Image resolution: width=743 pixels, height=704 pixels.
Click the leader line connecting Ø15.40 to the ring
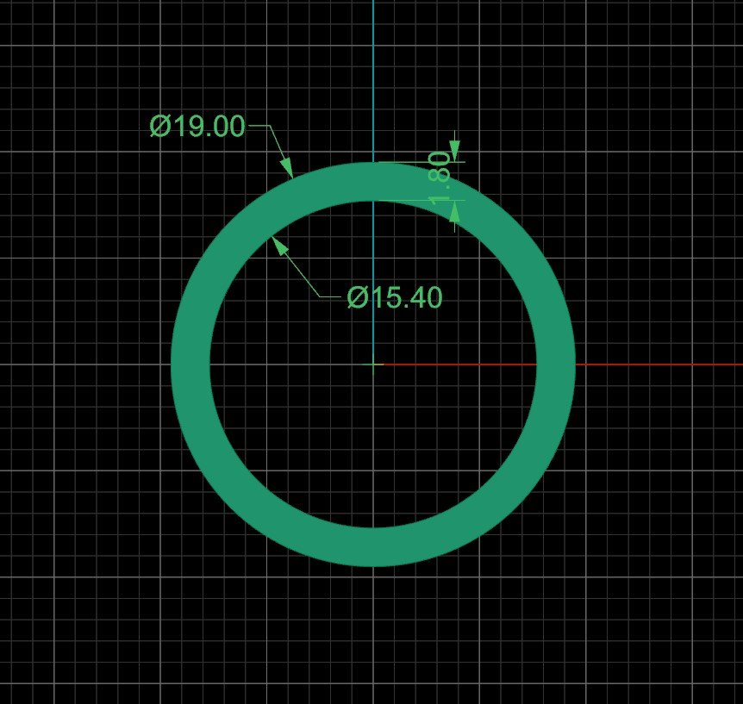(302, 271)
